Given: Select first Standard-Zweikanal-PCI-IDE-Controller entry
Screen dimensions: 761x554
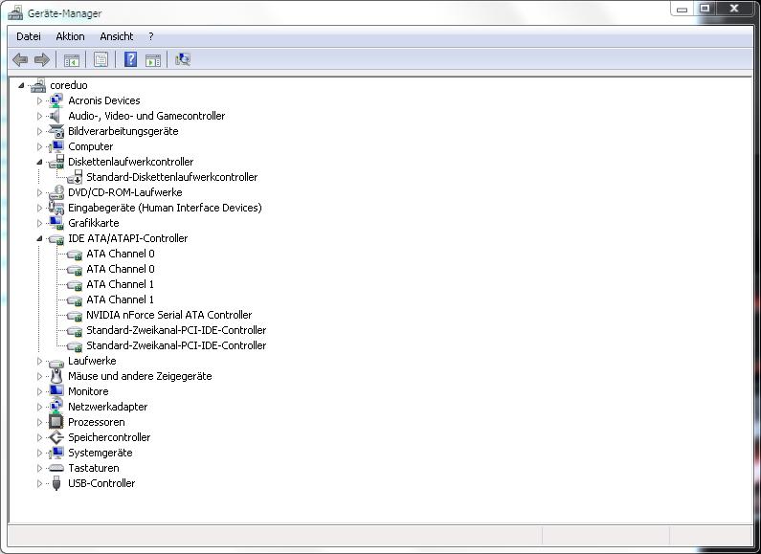Looking at the screenshot, I should tap(176, 330).
